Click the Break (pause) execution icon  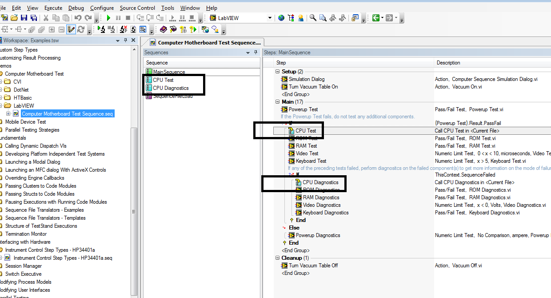click(118, 18)
